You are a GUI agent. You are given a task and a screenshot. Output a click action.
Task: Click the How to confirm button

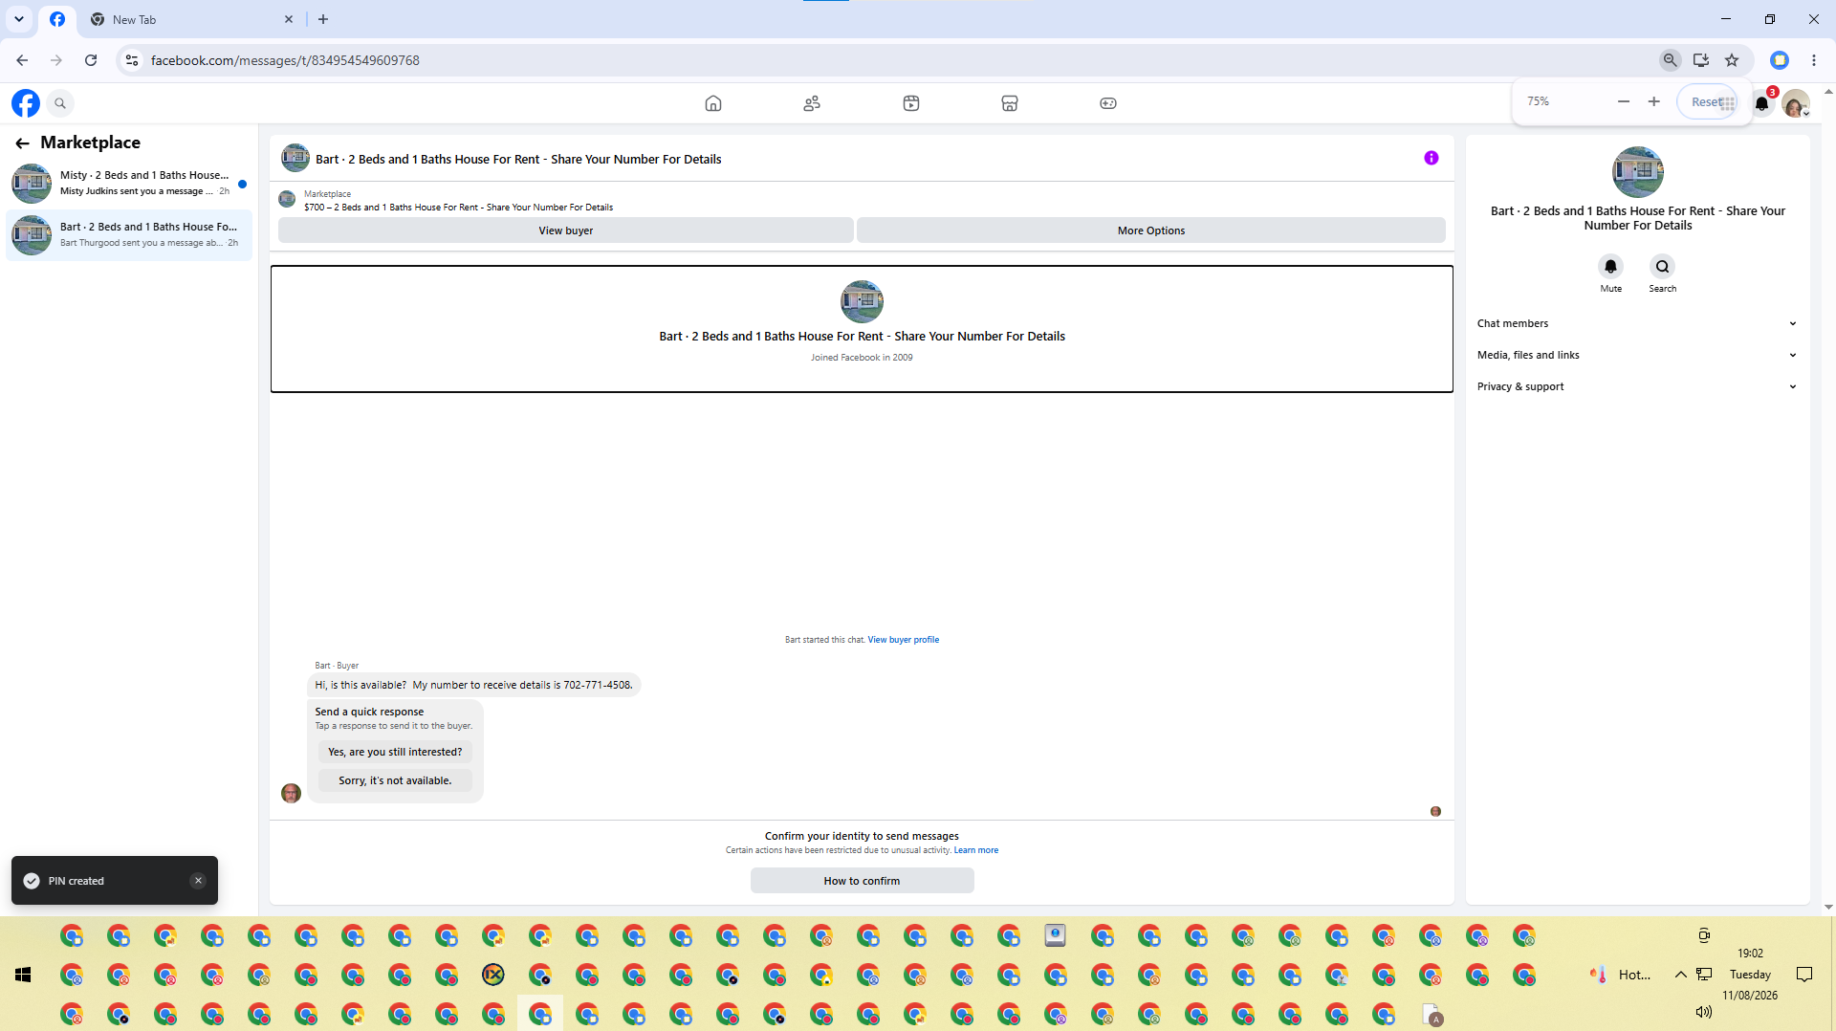coord(863,881)
